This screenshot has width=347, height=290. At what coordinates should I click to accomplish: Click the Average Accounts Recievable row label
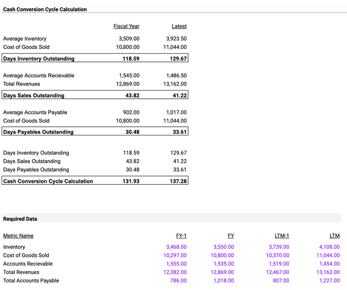(x=38, y=75)
